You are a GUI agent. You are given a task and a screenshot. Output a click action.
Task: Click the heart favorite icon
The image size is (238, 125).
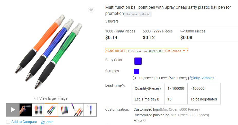click(91, 10)
